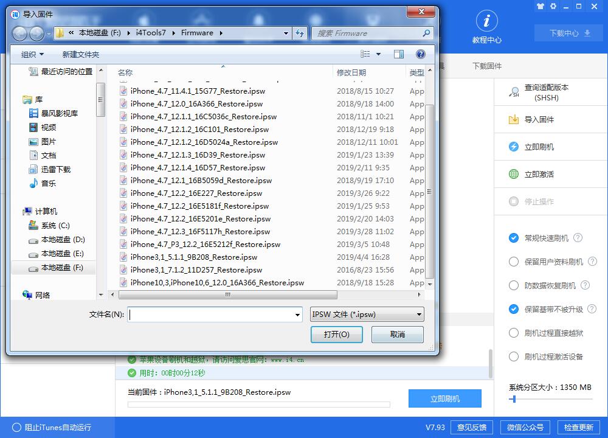Expand 本地磁盘 (F:) breadcrumb arrow
The width and height of the screenshot is (608, 438).
click(x=128, y=33)
